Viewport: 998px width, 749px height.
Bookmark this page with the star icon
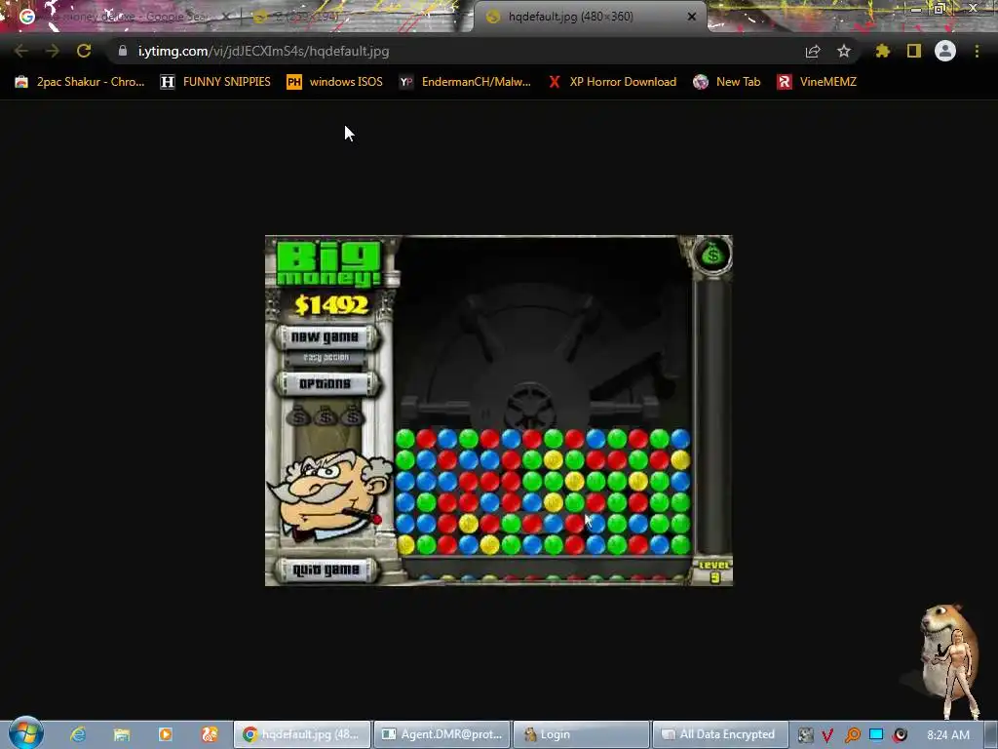844,51
